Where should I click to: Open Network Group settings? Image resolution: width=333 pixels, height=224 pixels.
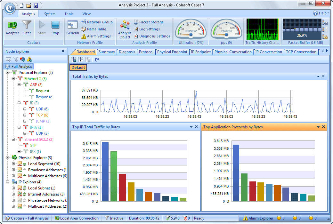(97, 22)
